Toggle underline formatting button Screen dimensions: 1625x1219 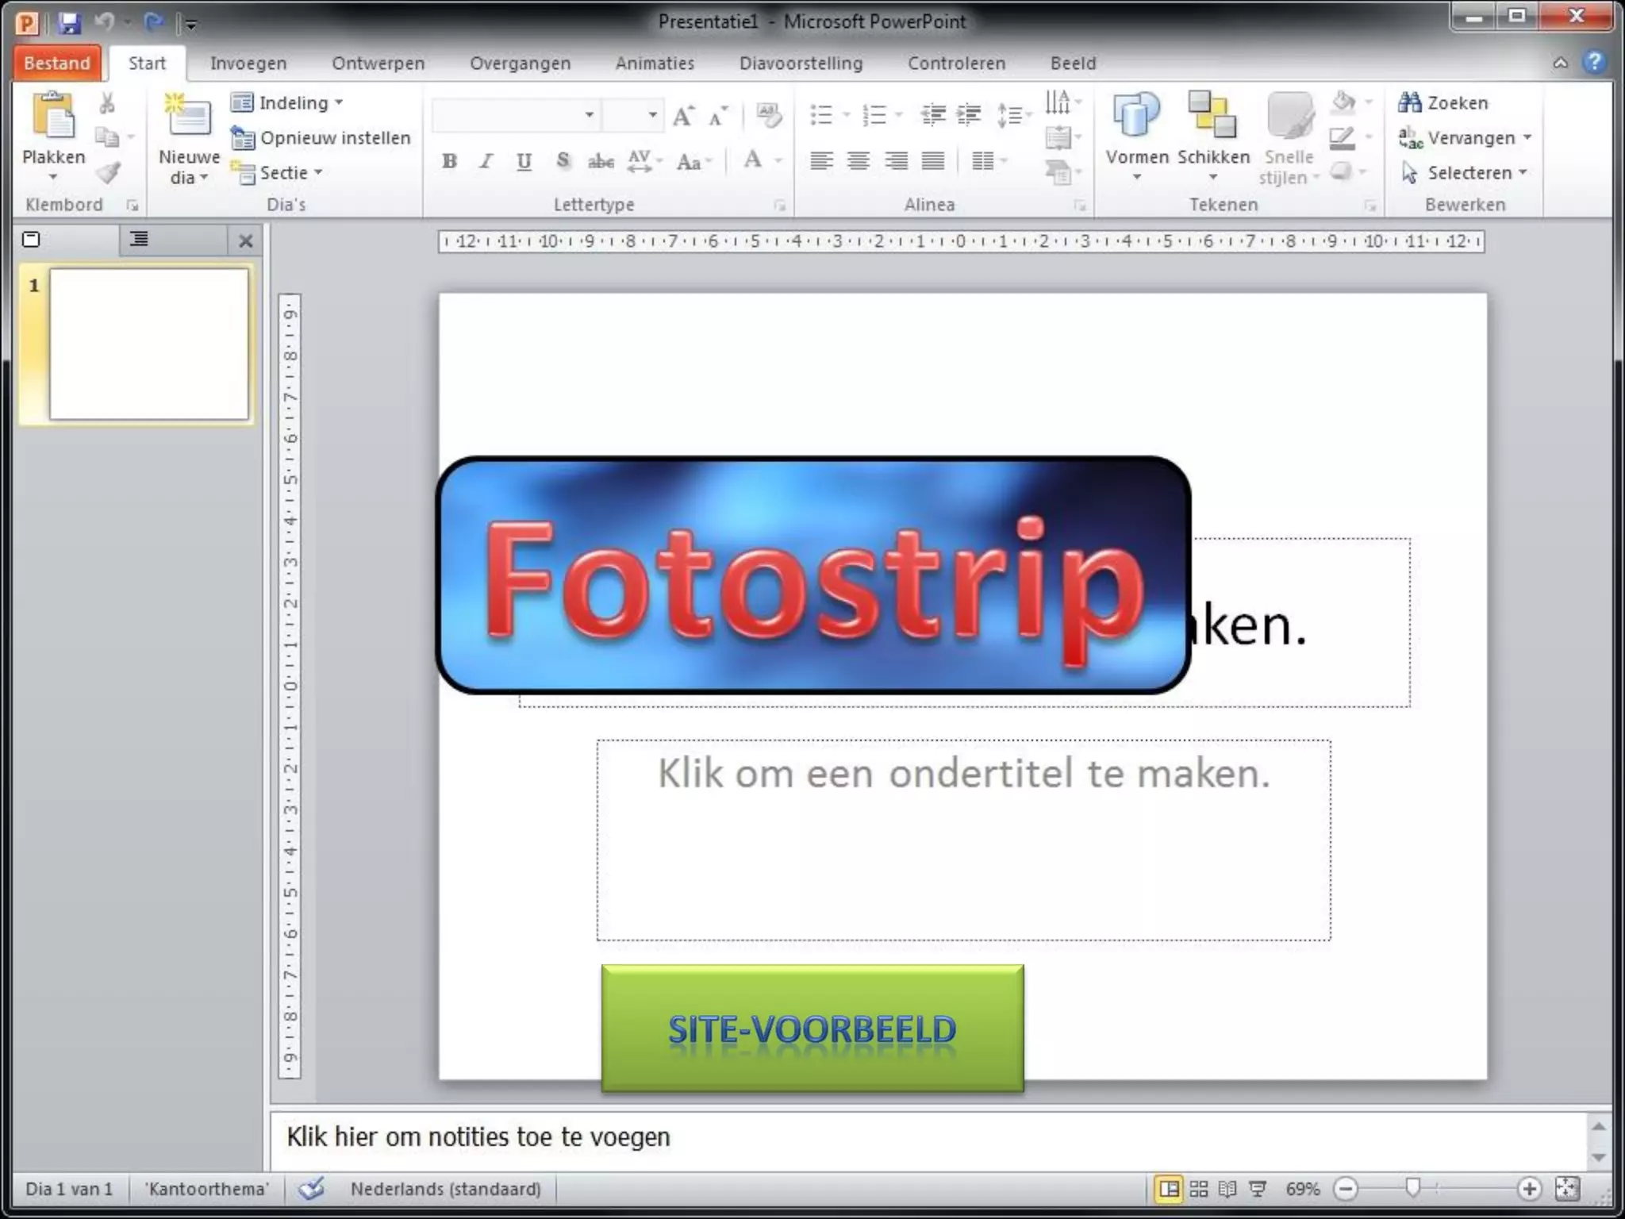pyautogui.click(x=524, y=161)
